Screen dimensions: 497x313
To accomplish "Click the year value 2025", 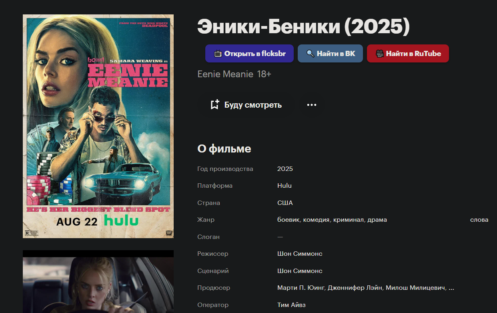I will point(285,169).
